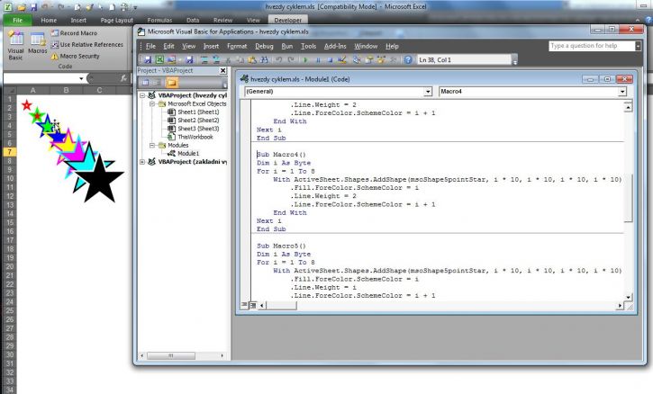This screenshot has height=394, width=653.
Task: Close the Project - VBAProject panel
Action: pos(222,71)
